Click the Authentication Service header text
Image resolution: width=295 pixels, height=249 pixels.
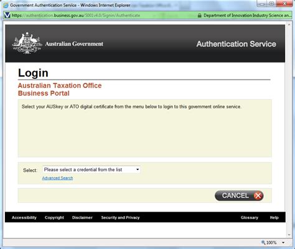coord(236,44)
